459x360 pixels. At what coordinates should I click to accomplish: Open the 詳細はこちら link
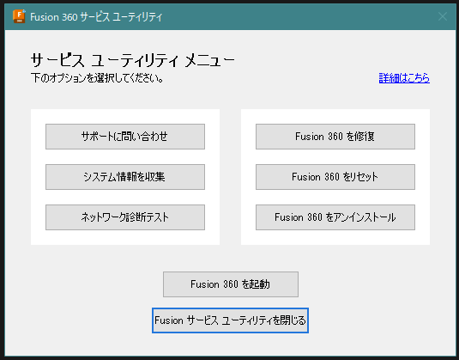404,78
